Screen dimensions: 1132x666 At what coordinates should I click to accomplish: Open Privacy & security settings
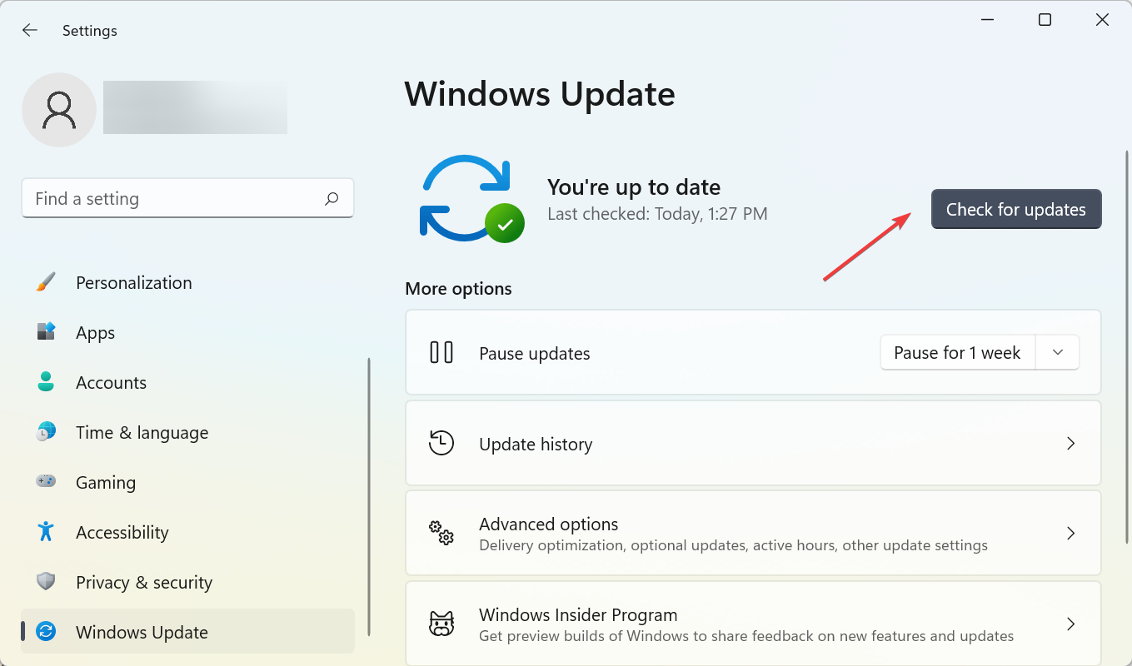click(x=188, y=582)
